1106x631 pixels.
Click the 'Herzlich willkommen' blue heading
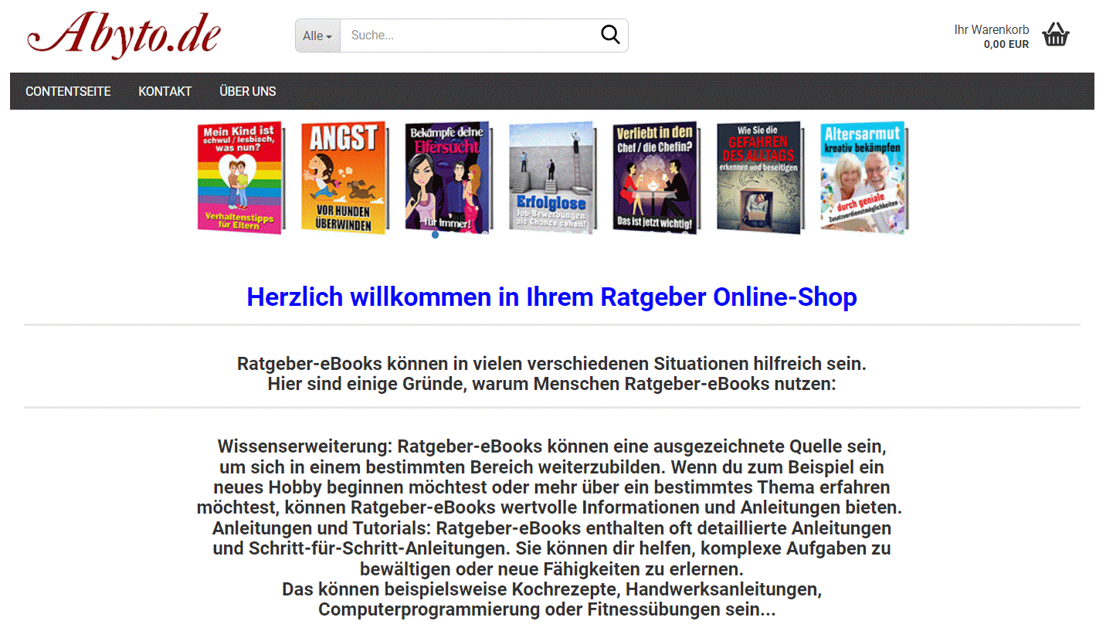point(551,297)
